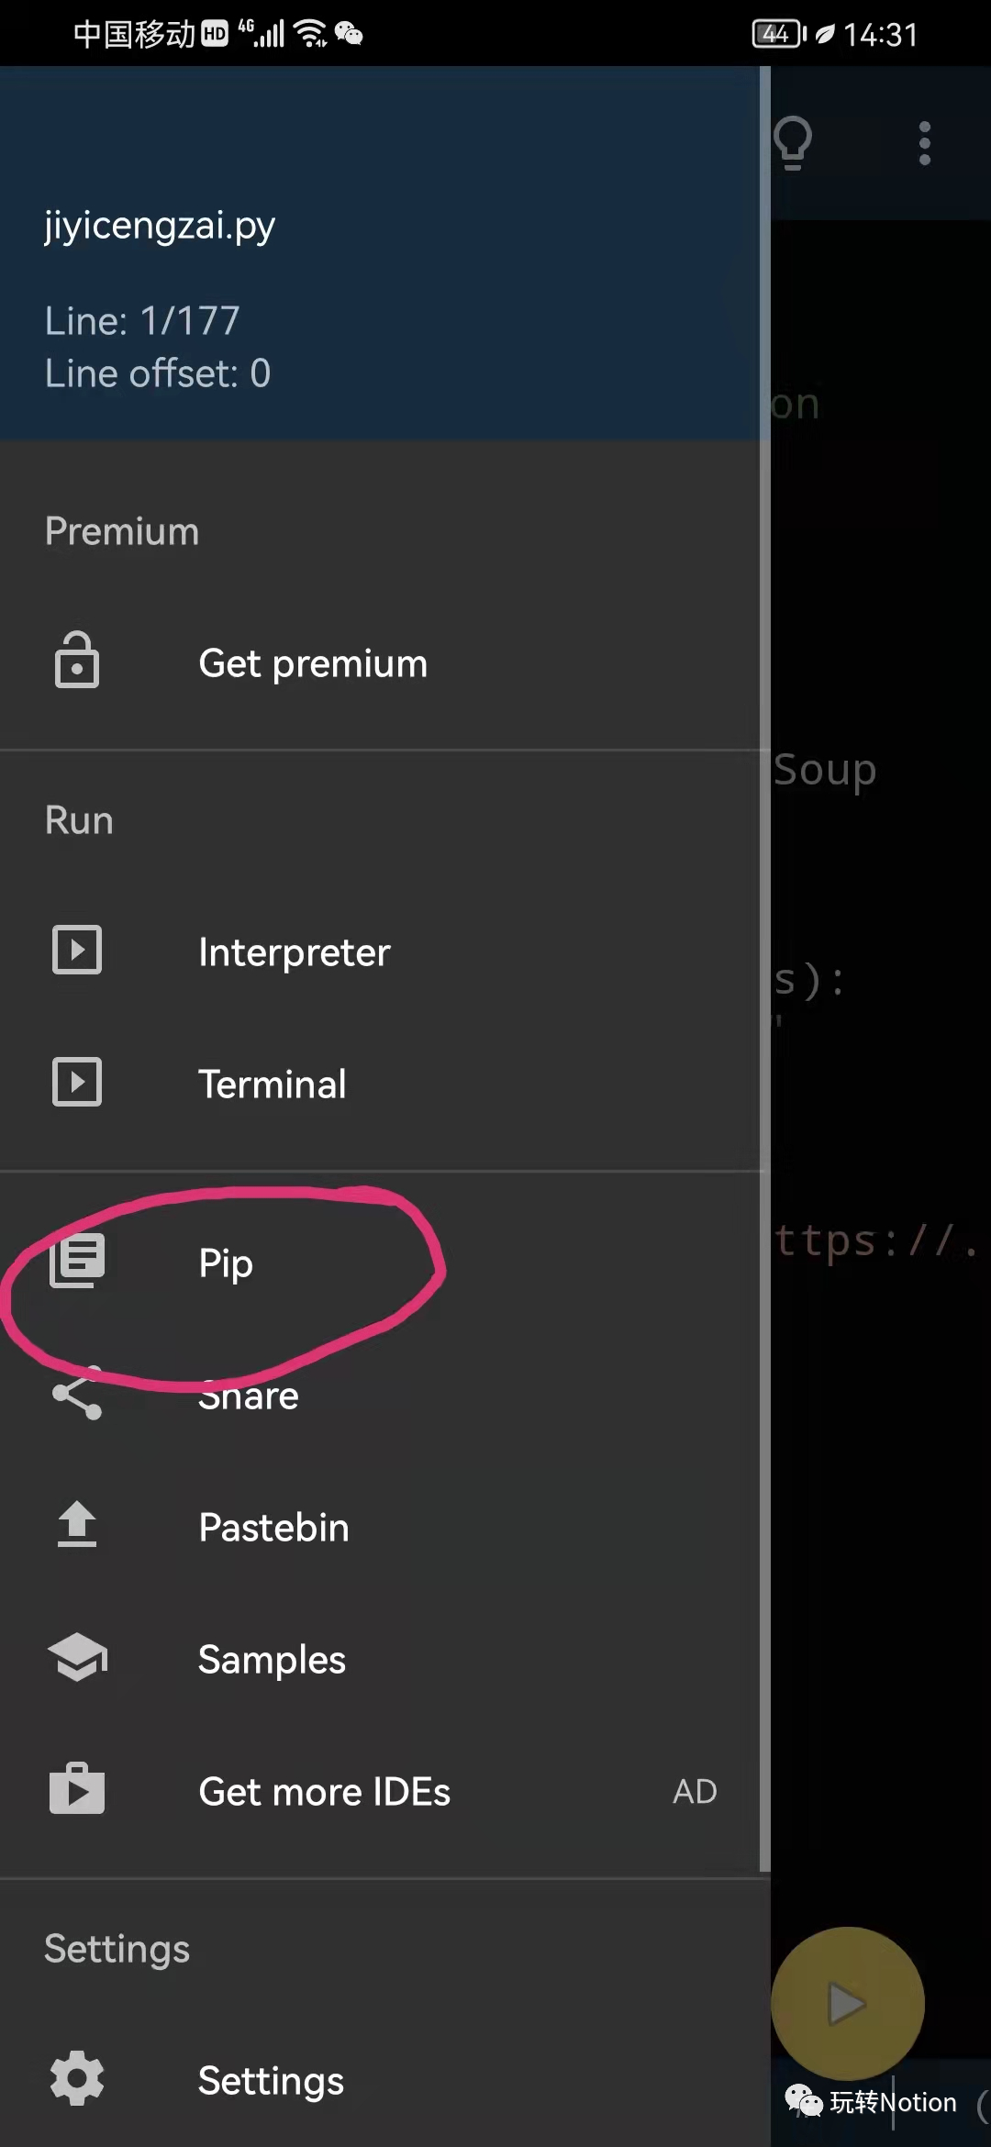Select Terminal from the Run section
The image size is (991, 2147).
tap(273, 1085)
